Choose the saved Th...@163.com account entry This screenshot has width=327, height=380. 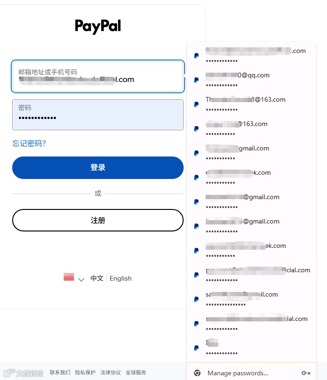point(252,104)
